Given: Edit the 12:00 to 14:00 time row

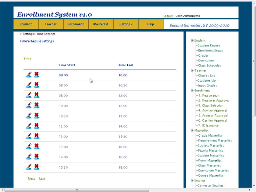Looking at the screenshot, I should tap(28, 126).
